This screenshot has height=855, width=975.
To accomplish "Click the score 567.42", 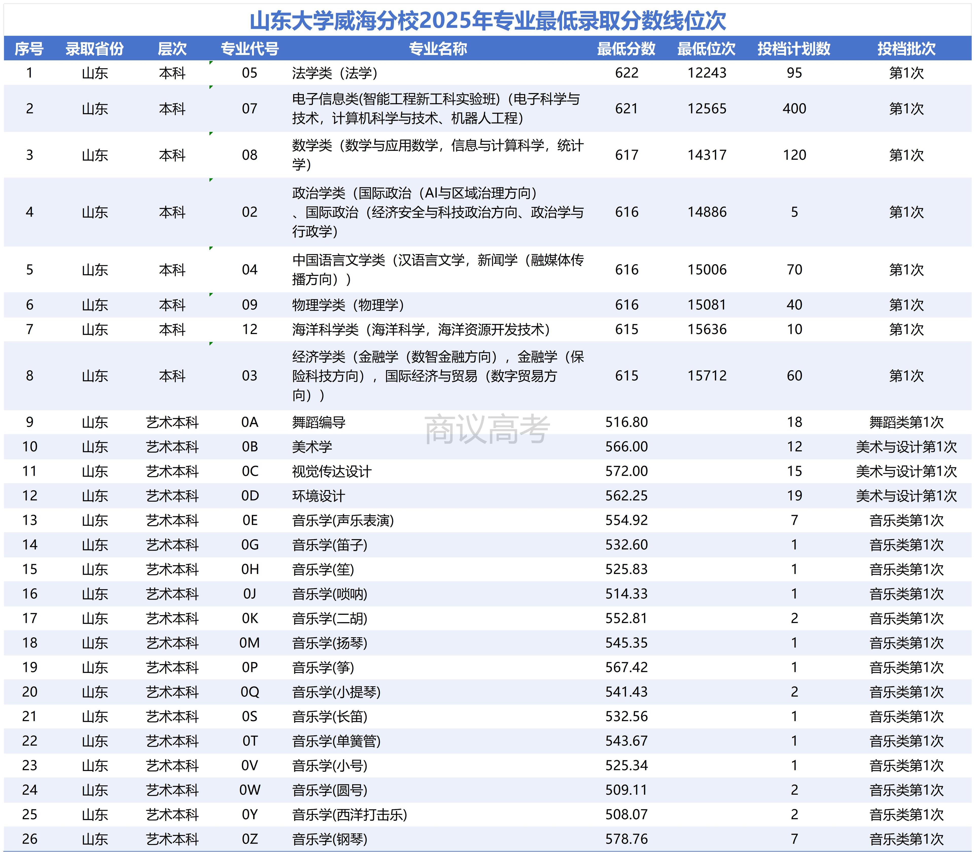I will 626,668.
